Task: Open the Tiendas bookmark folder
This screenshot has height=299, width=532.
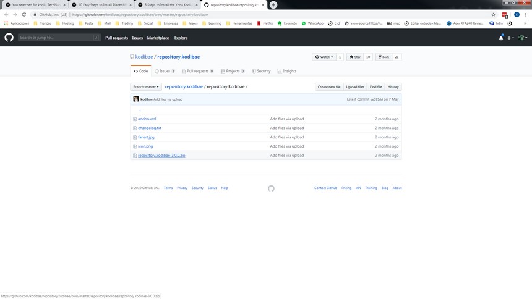Action: pos(43,23)
